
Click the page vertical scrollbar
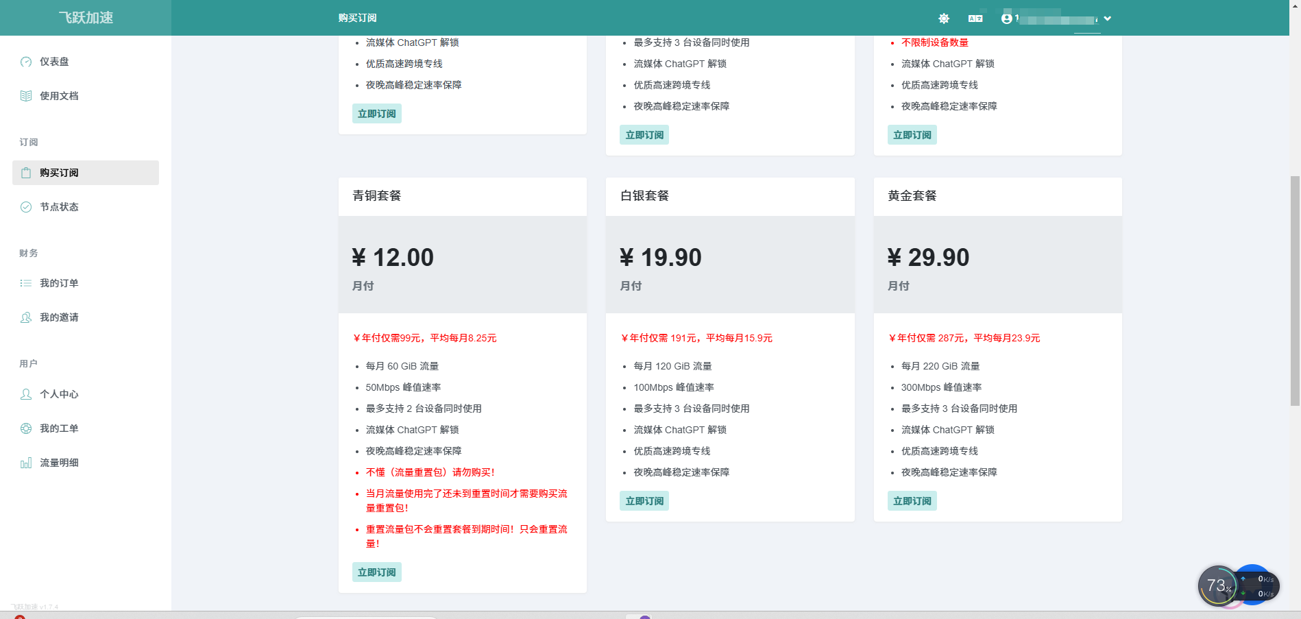pyautogui.click(x=1295, y=291)
